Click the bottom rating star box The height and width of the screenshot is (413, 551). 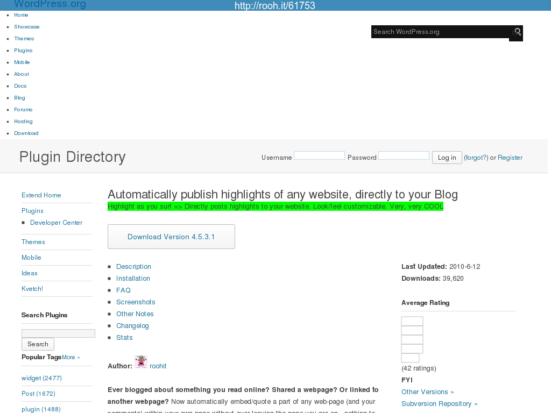point(410,358)
